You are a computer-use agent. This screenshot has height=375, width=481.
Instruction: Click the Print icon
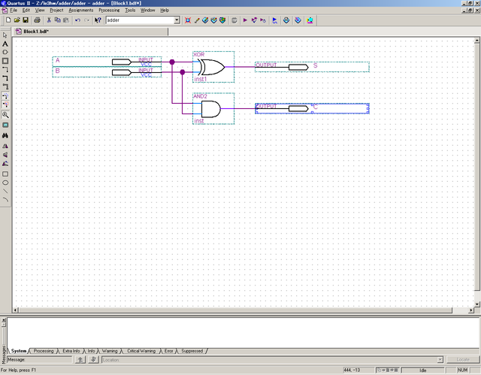[37, 20]
